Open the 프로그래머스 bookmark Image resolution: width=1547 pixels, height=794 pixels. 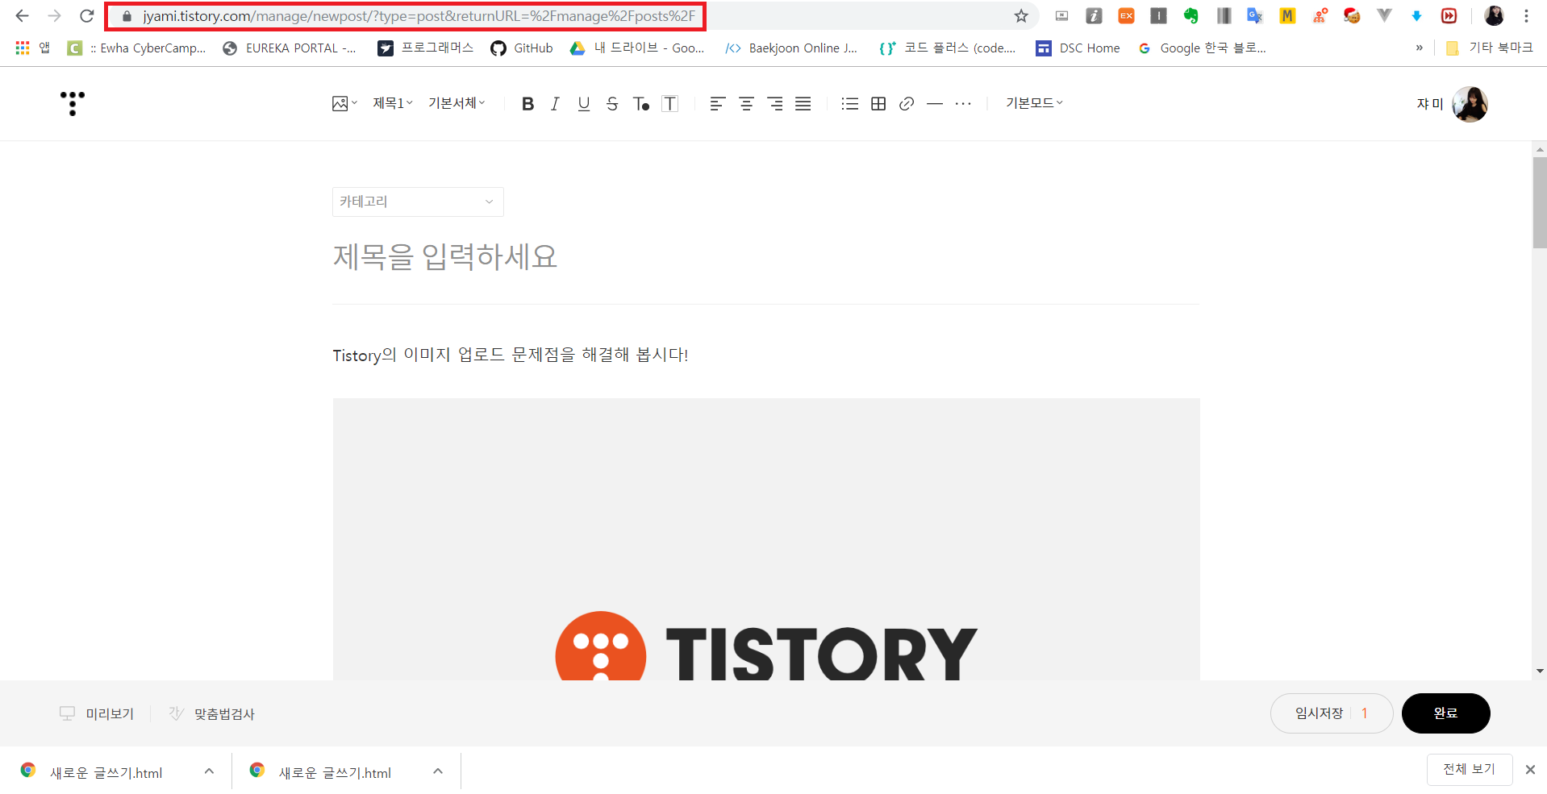pos(426,48)
